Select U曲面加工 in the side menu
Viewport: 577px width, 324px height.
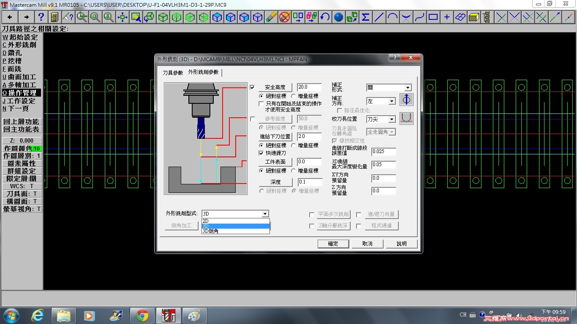click(x=19, y=77)
